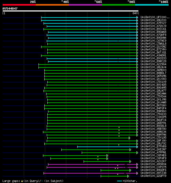Click UniRef100_Q8LNJ4 subject label
Image resolution: width=171 pixels, height=183 pixels.
153,67
